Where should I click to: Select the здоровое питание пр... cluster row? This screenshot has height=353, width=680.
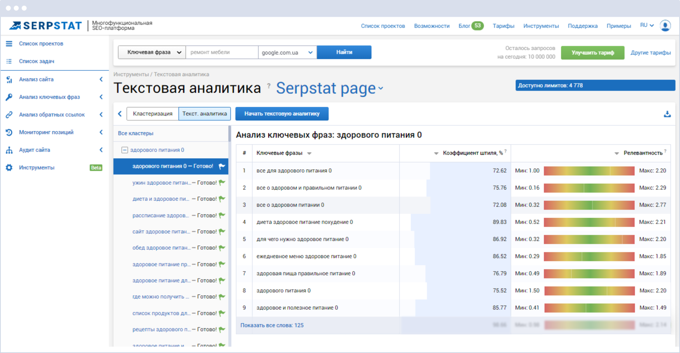click(x=171, y=264)
